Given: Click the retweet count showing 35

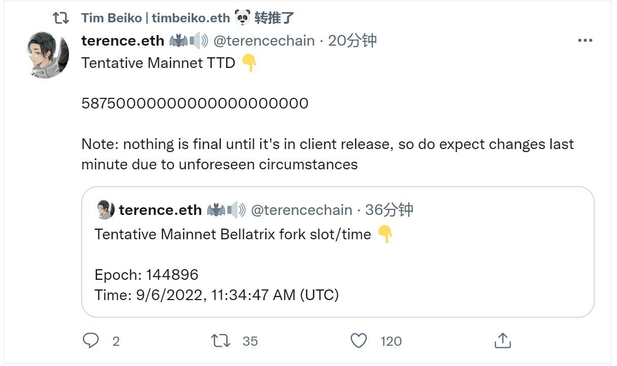Looking at the screenshot, I should click(250, 342).
